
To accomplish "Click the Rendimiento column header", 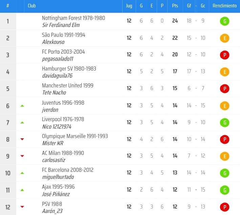I will pyautogui.click(x=224, y=6).
